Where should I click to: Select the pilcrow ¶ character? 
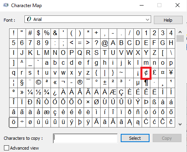click(x=146, y=83)
